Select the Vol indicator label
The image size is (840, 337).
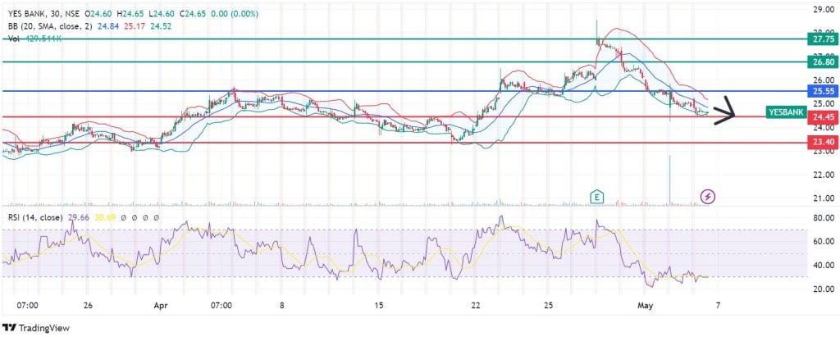13,38
